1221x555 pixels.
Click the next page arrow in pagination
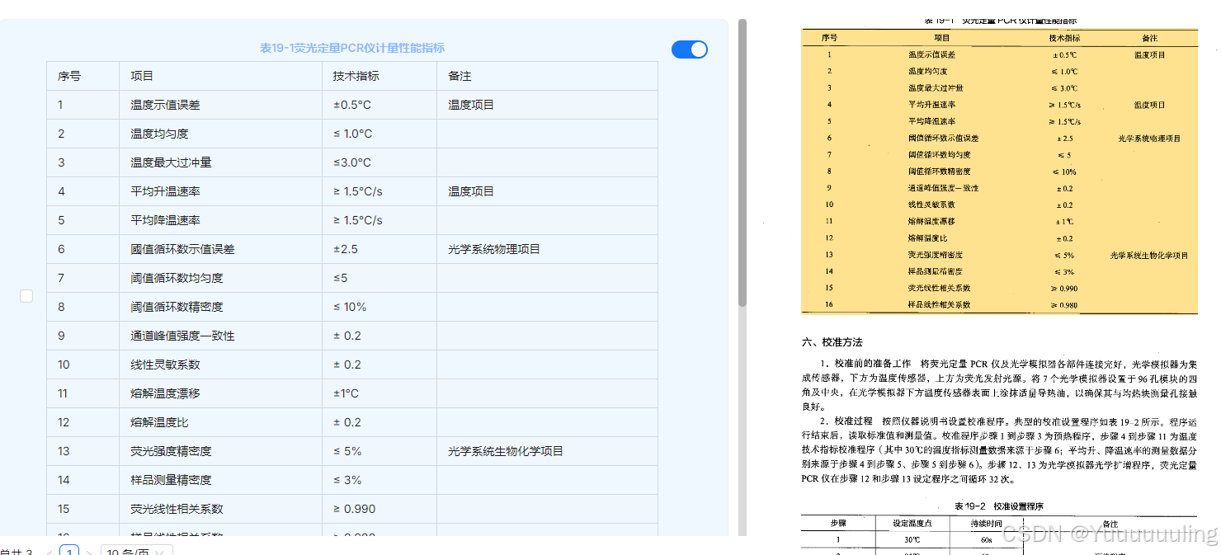(89, 552)
